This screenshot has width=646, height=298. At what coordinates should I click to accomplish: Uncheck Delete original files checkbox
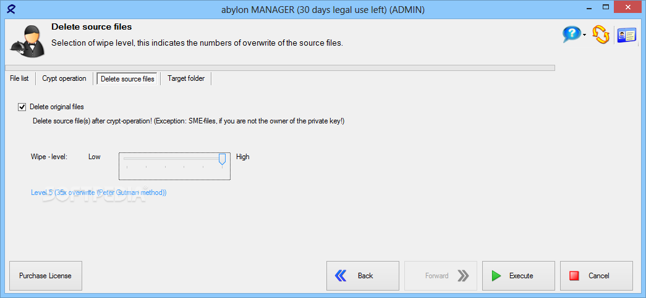pos(22,107)
